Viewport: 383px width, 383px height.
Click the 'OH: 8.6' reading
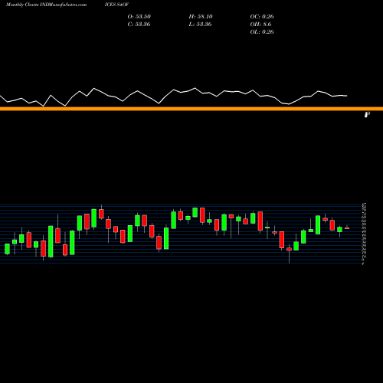(x=260, y=25)
